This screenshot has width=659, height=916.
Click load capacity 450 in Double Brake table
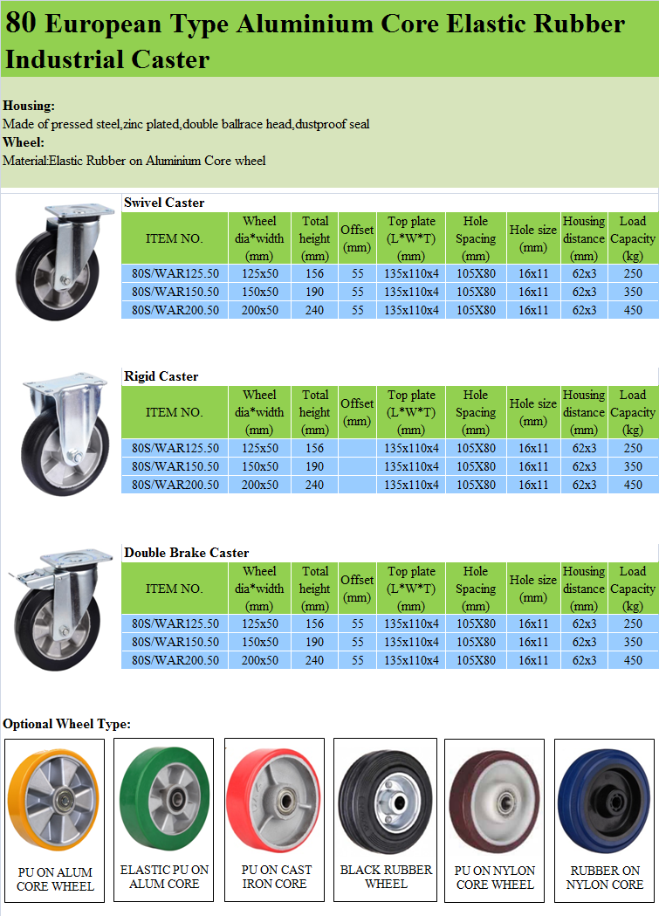pyautogui.click(x=633, y=661)
